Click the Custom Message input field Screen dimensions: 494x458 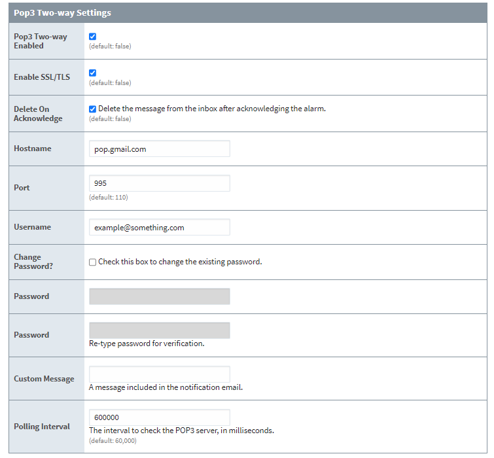(160, 374)
